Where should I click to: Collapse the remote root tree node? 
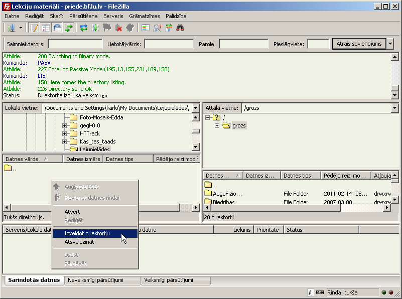[207, 117]
